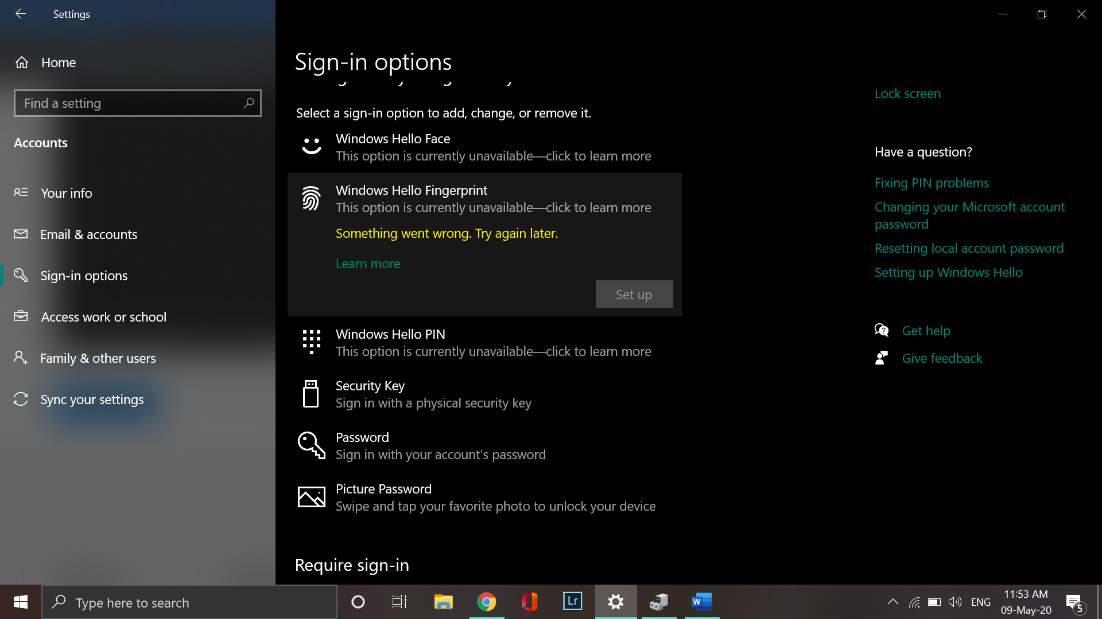Click the Give feedback link
This screenshot has width=1102, height=619.
click(942, 358)
